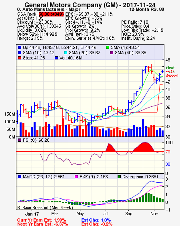Click the Acc/Dist: 1.89 value
The width and height of the screenshot is (180, 226).
click(x=30, y=18)
